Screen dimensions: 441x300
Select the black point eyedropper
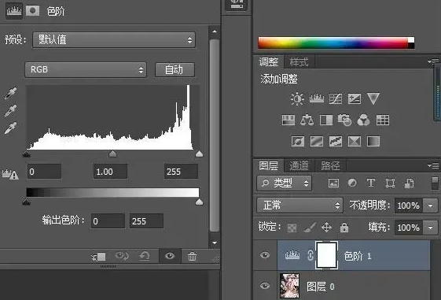coord(11,94)
